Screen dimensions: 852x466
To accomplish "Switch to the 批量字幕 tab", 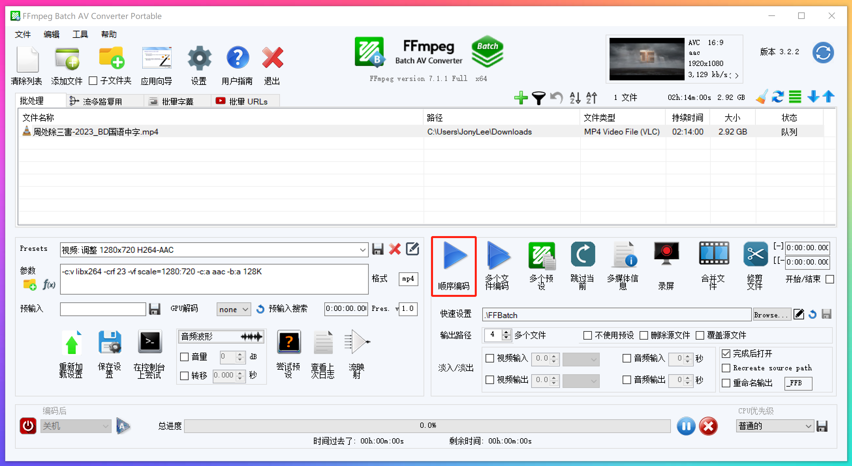I will (177, 101).
